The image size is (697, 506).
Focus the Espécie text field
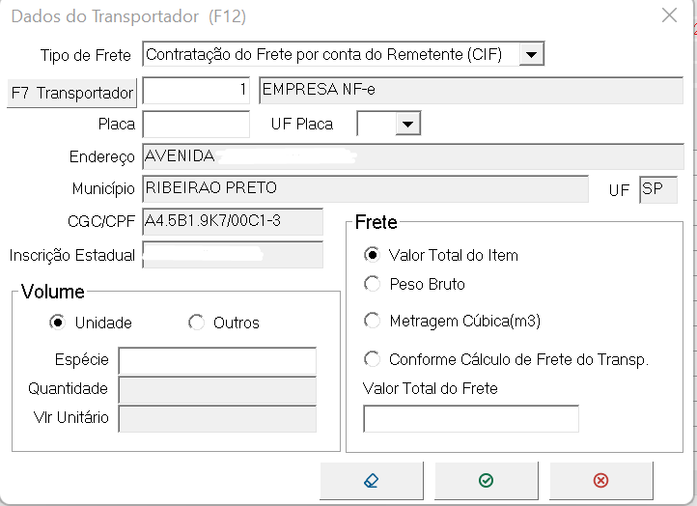(217, 360)
